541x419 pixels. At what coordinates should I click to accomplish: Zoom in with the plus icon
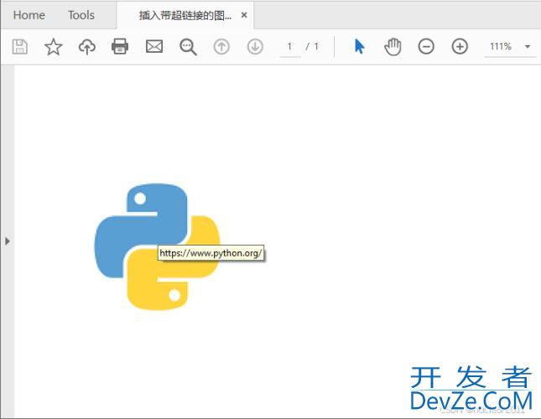tap(460, 47)
